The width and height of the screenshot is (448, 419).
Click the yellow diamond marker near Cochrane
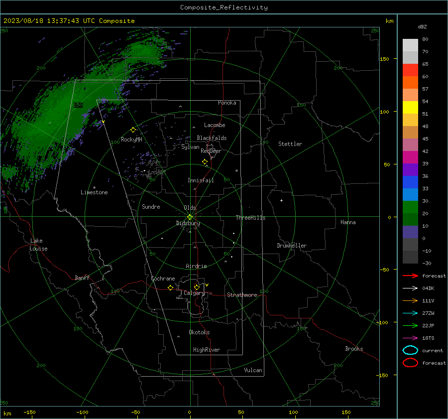(x=171, y=287)
